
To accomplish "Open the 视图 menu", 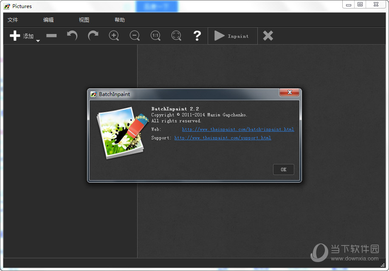I will coord(84,20).
